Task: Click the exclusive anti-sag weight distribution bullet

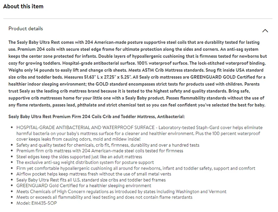Action: [85, 163]
